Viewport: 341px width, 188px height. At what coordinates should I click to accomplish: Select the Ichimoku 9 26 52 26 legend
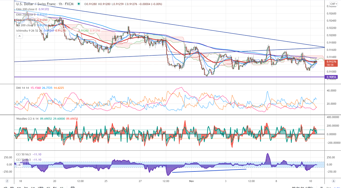[29, 31]
